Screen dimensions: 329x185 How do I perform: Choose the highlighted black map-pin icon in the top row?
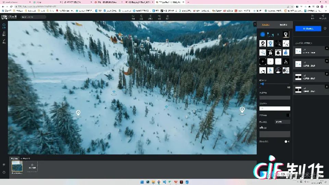[x=286, y=34]
